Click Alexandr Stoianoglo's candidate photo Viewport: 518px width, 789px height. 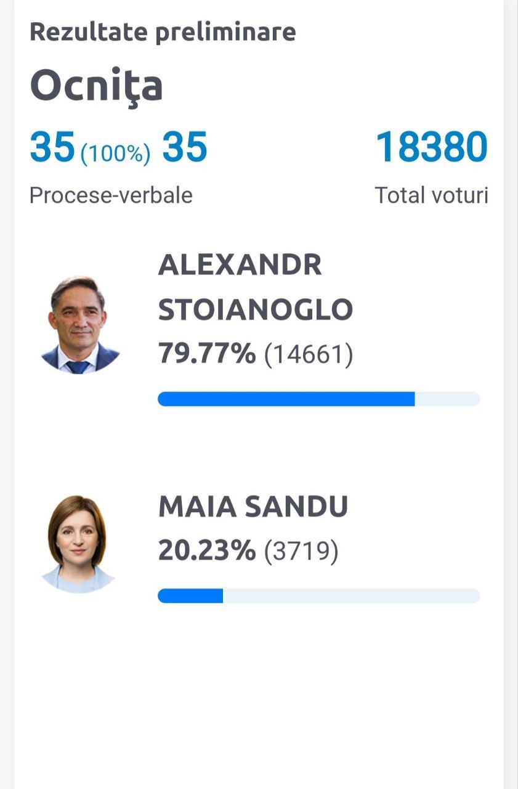pos(78,325)
